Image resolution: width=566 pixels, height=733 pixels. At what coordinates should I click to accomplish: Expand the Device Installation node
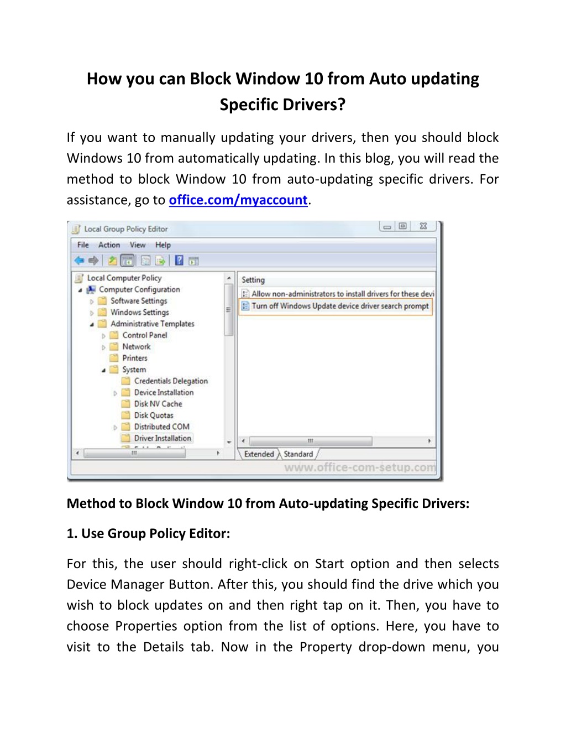(115, 393)
